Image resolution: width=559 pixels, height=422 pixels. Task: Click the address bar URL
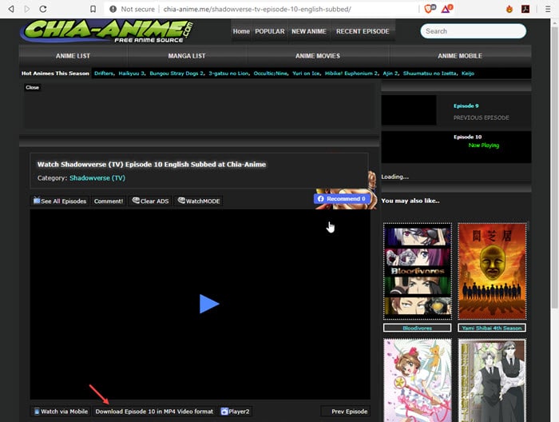click(257, 9)
